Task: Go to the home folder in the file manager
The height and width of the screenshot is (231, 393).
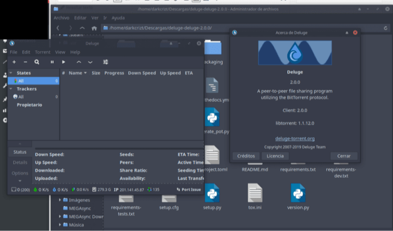Action: point(94,28)
